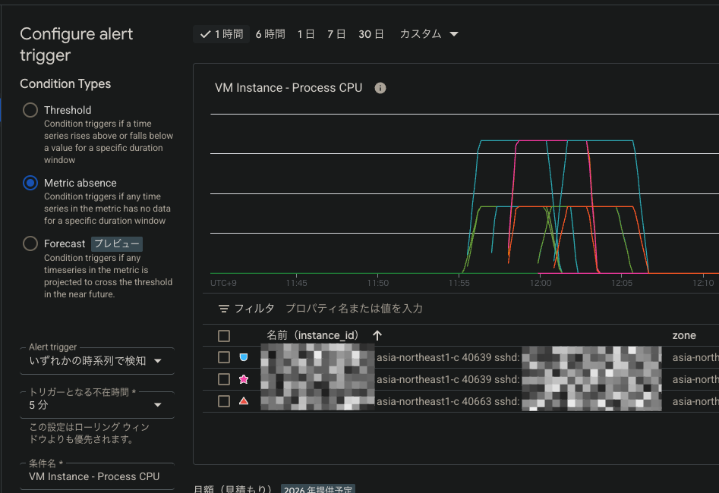The image size is (719, 493).
Task: Click the filter icon above the table
Action: (x=224, y=309)
